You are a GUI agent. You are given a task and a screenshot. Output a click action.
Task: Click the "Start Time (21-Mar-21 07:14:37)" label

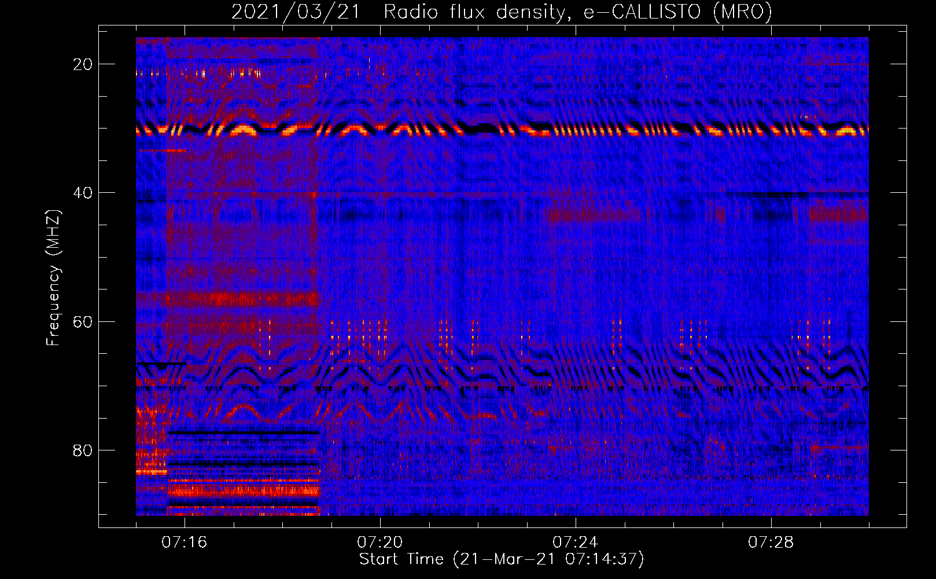pyautogui.click(x=502, y=559)
